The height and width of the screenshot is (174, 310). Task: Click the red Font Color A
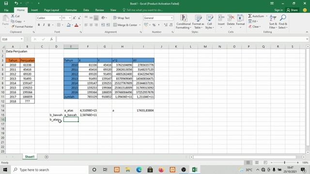coord(77,25)
